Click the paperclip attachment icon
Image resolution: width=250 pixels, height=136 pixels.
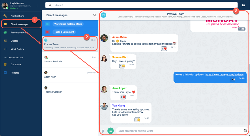point(103,131)
